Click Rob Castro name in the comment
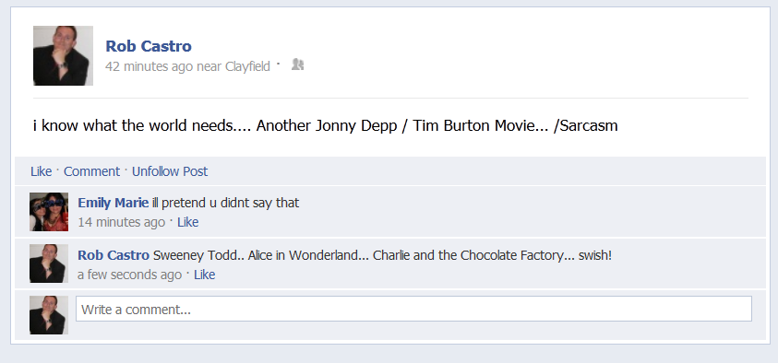Screen dimensions: 778x363 (x=114, y=255)
